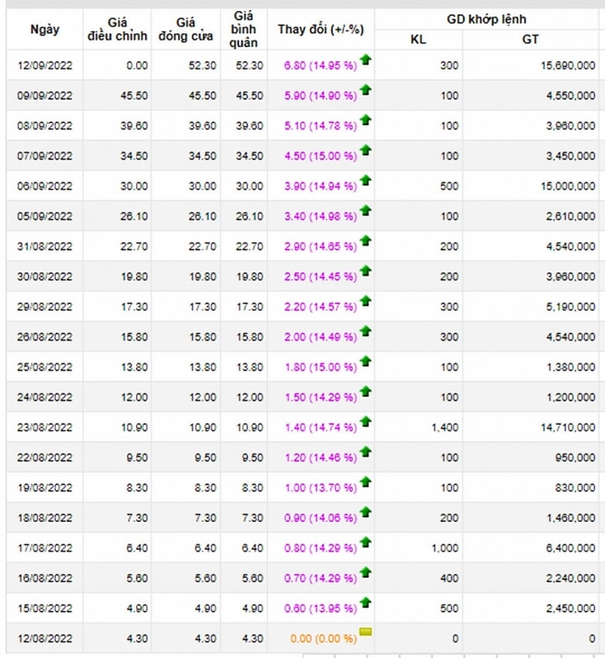This screenshot has width=605, height=658.
Task: Select the GT value 1,200,000
Action: pyautogui.click(x=570, y=397)
